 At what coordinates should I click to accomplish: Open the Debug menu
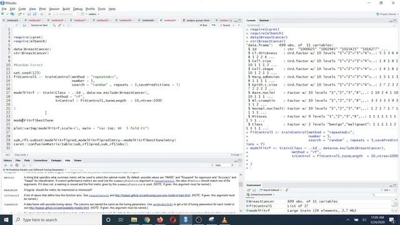click(x=77, y=9)
